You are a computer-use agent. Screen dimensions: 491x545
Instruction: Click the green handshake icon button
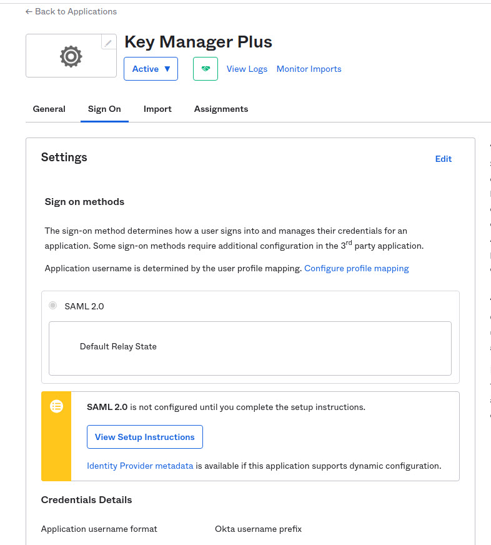(x=206, y=69)
